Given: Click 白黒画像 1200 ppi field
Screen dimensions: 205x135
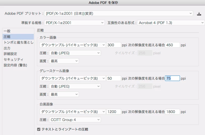Looking at the screenshot, I should (x=114, y=112).
